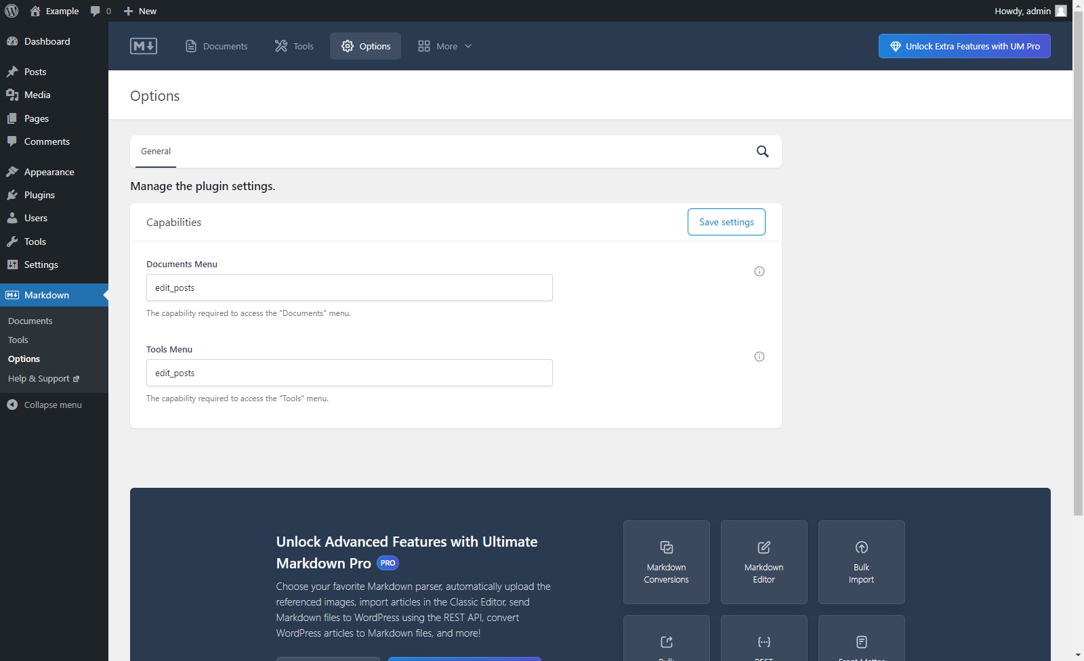Screen dimensions: 1084x661
Task: Click the Ultimate Markdown logo icon
Action: coord(144,46)
